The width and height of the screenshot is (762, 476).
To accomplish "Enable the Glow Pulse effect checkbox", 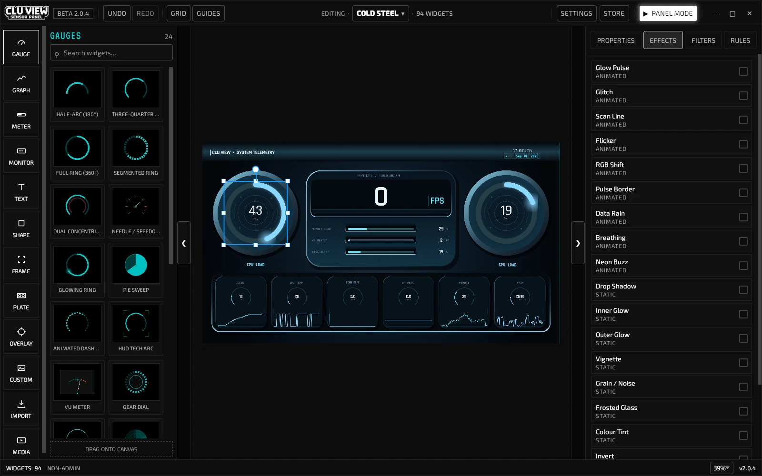I will [743, 71].
